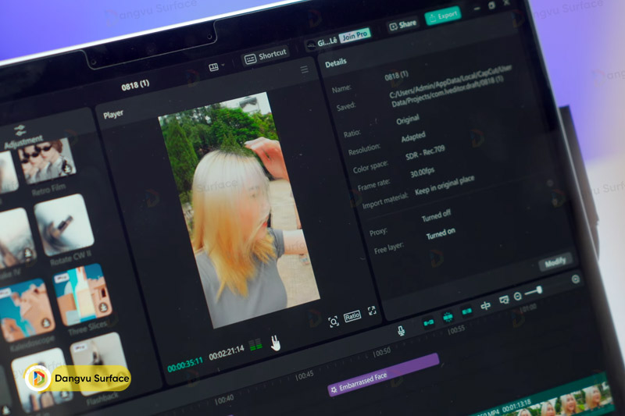This screenshot has width=625, height=416.
Task: Zoom out the timeline with minus icon
Action: (517, 296)
